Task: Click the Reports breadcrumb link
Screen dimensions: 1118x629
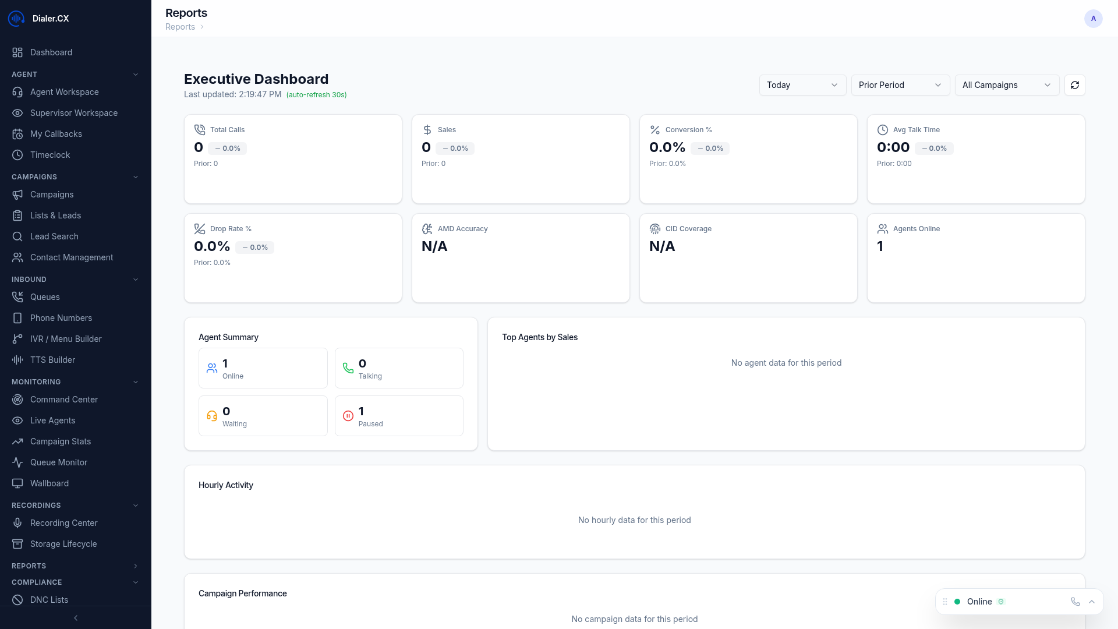Action: [x=179, y=27]
